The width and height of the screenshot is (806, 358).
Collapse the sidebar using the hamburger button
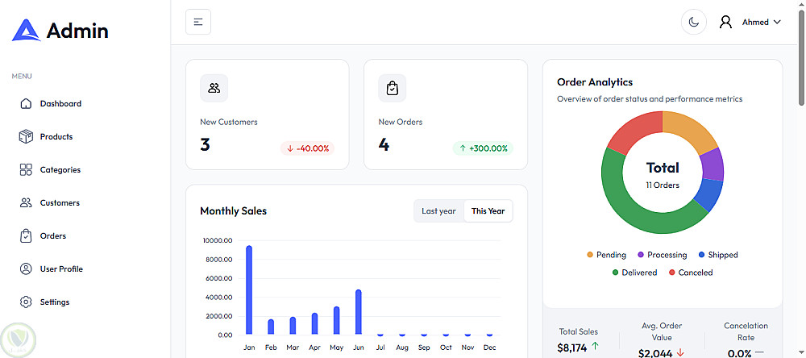click(198, 22)
